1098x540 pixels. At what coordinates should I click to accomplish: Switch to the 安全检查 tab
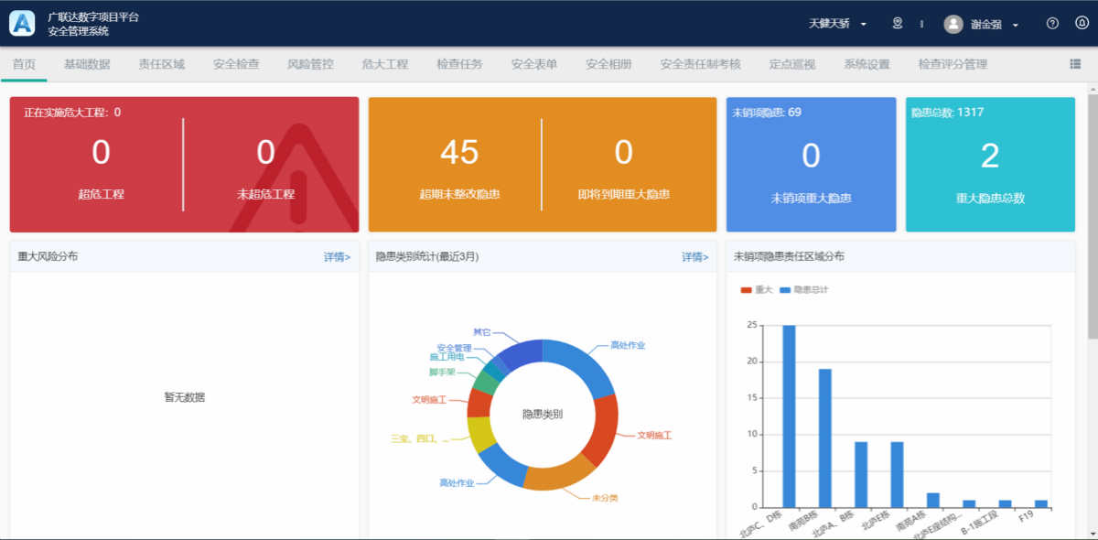(x=236, y=64)
